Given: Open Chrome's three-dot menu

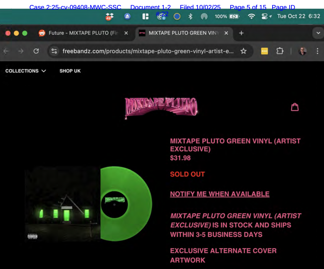Looking at the screenshot, I should [317, 51].
